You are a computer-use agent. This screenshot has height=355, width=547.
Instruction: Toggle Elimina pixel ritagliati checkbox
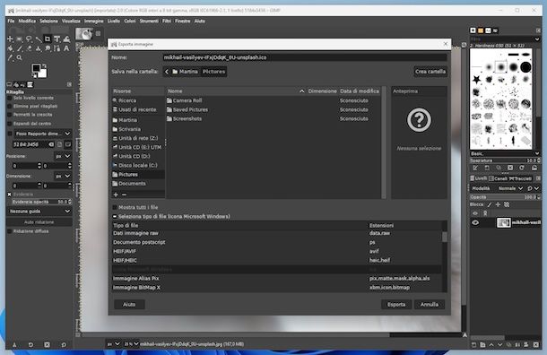[x=10, y=107]
